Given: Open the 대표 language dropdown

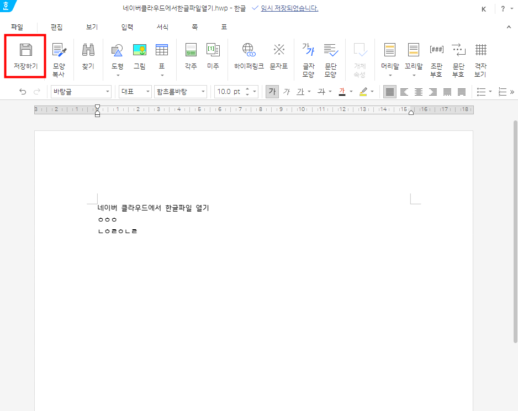Looking at the screenshot, I should coord(135,92).
